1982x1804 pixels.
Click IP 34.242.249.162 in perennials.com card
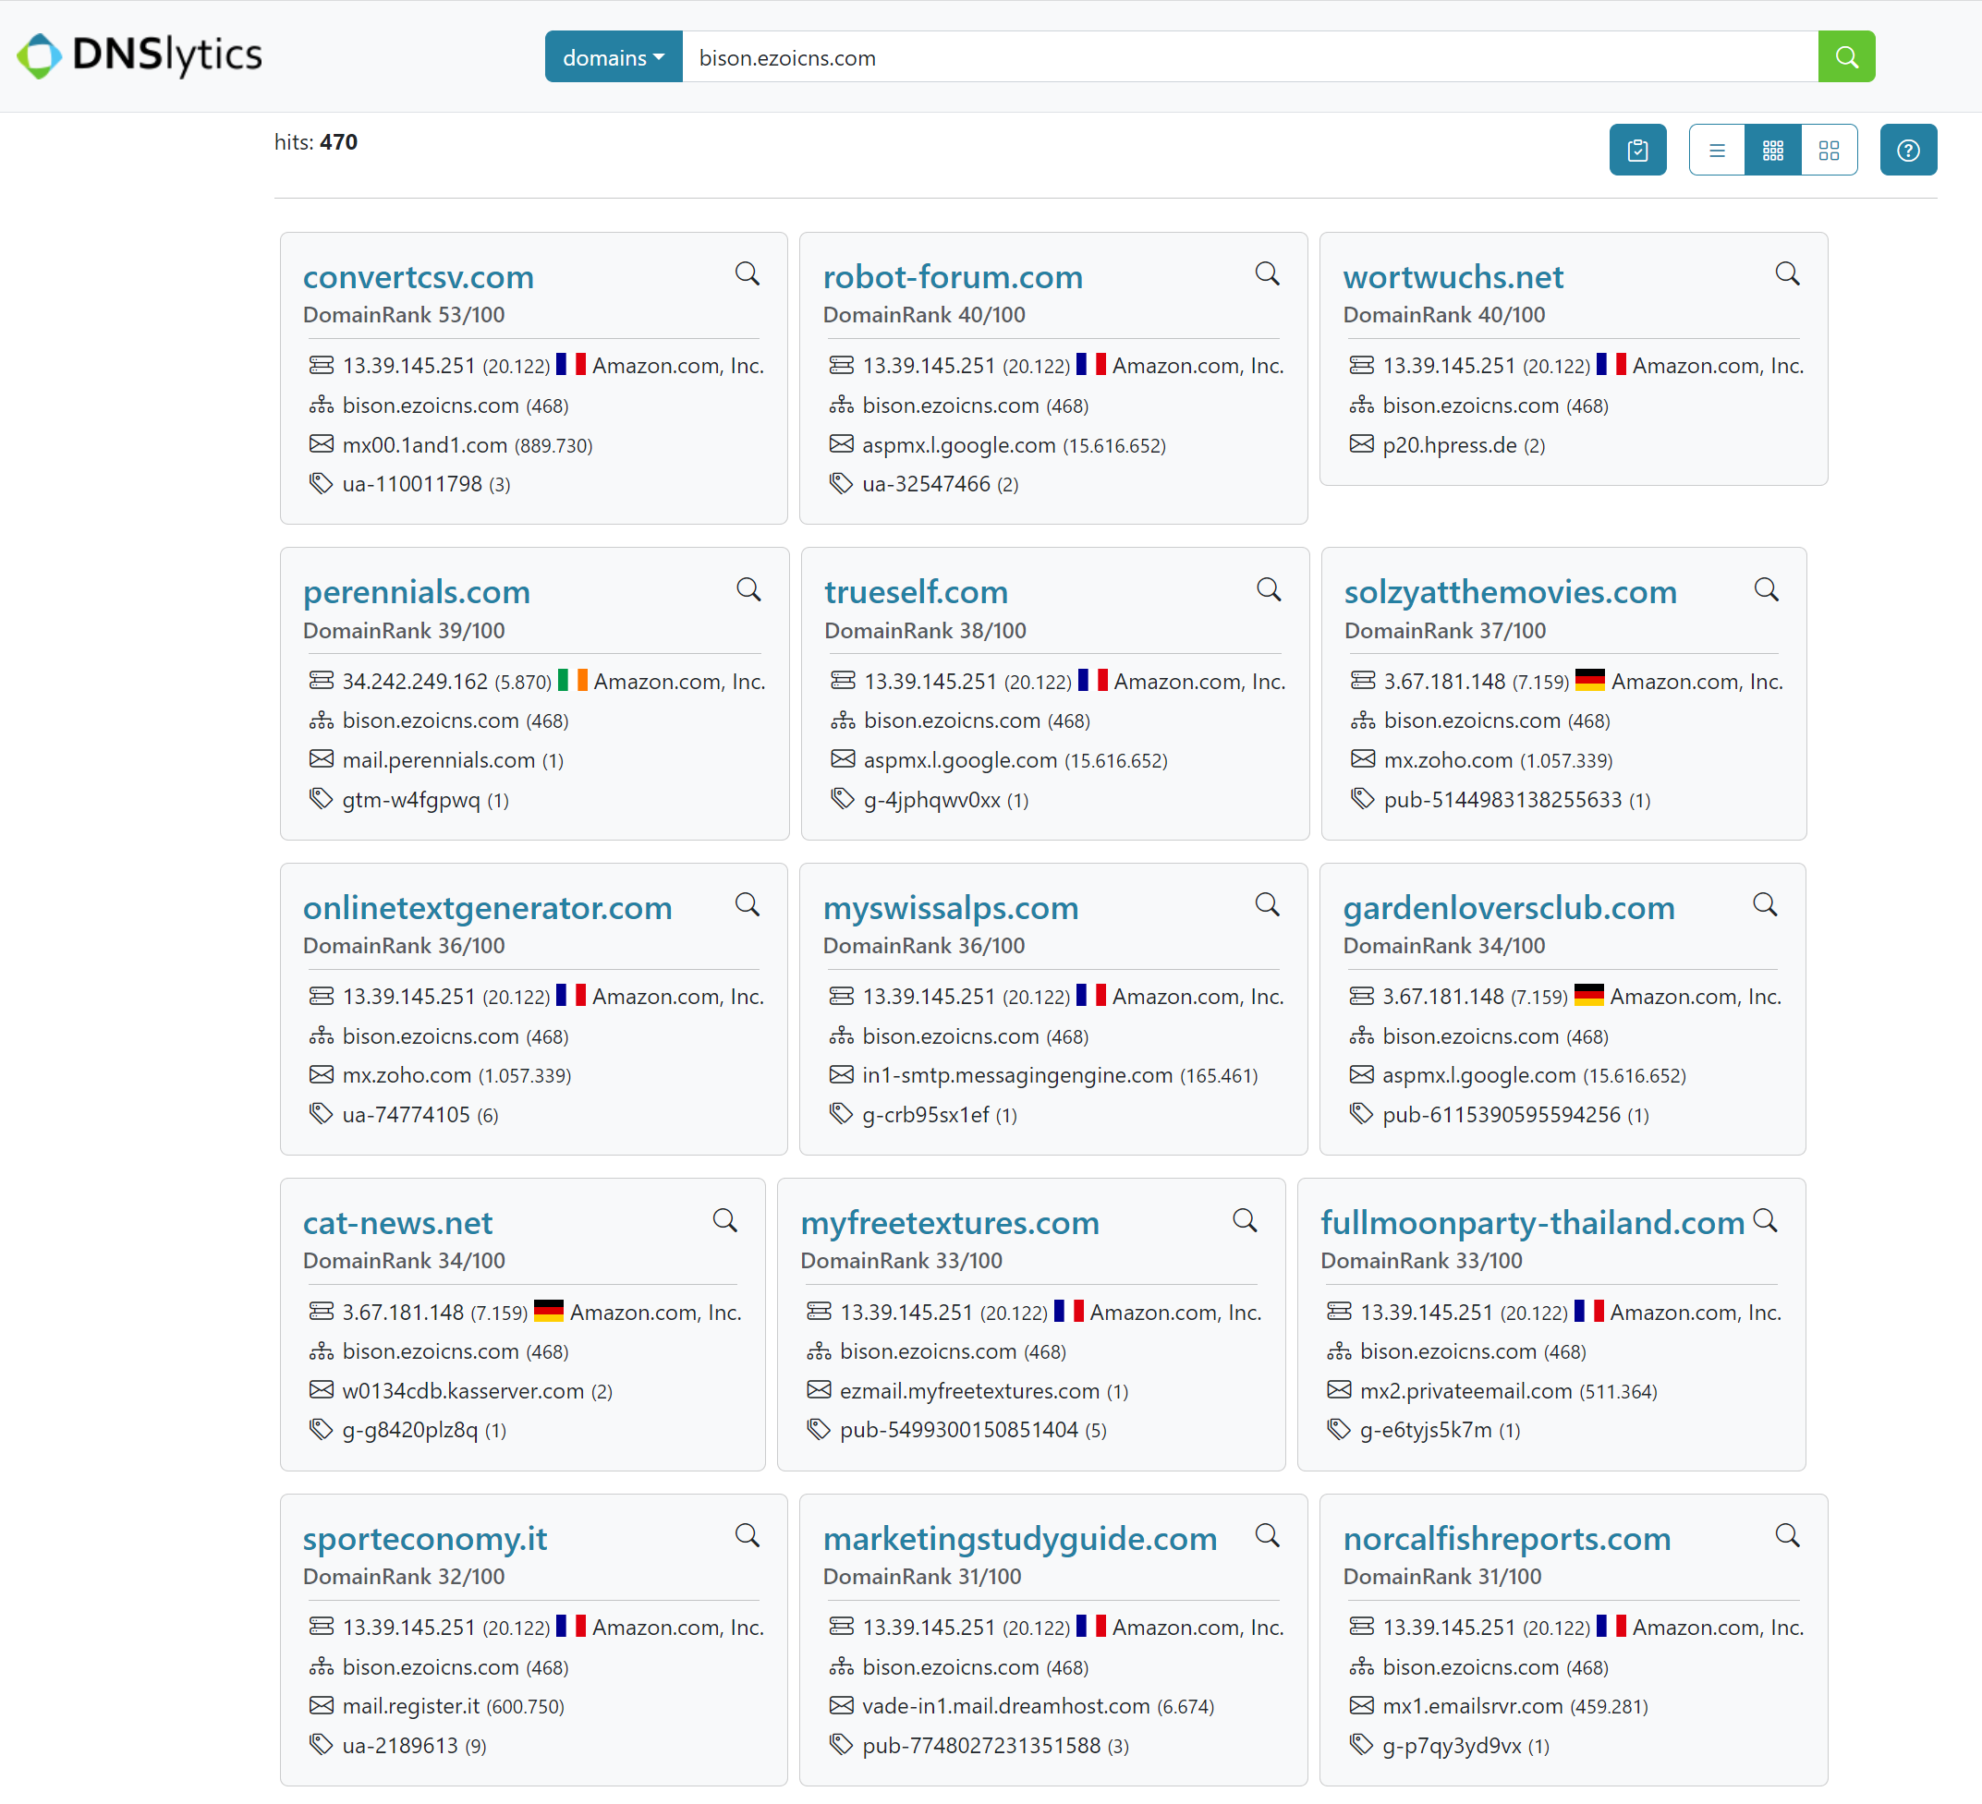(415, 681)
